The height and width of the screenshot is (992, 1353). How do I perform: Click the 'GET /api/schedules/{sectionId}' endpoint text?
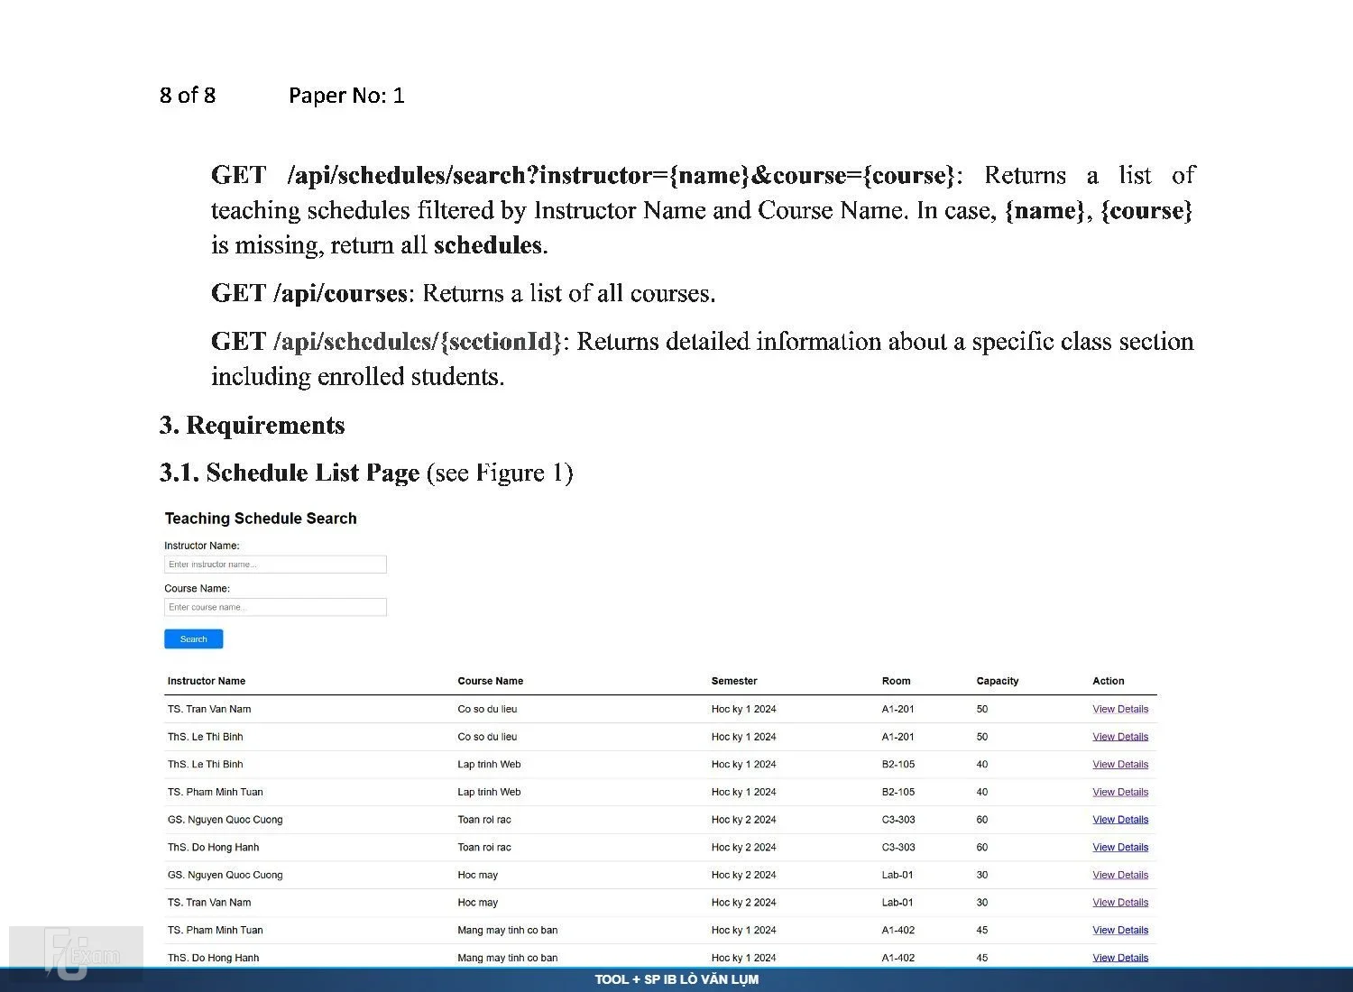[x=387, y=342]
